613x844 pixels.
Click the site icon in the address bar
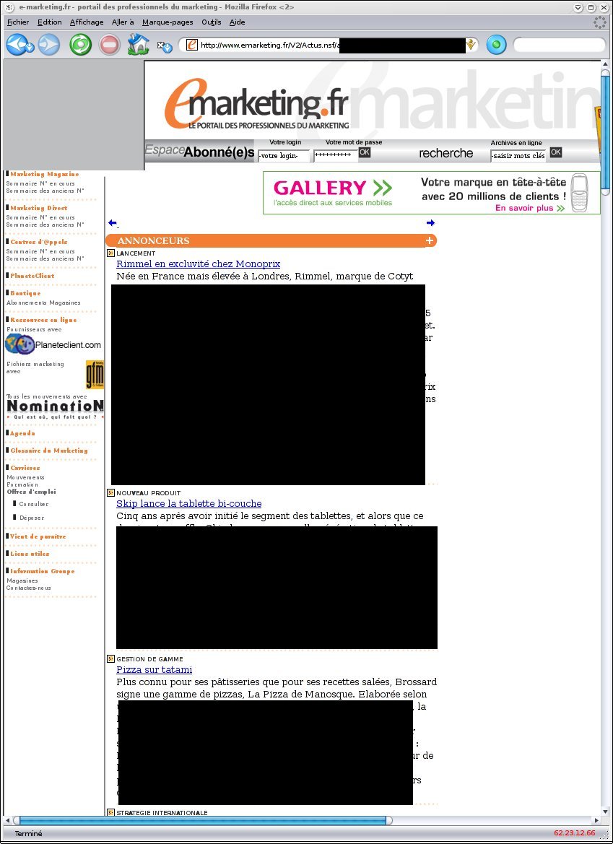pyautogui.click(x=191, y=45)
